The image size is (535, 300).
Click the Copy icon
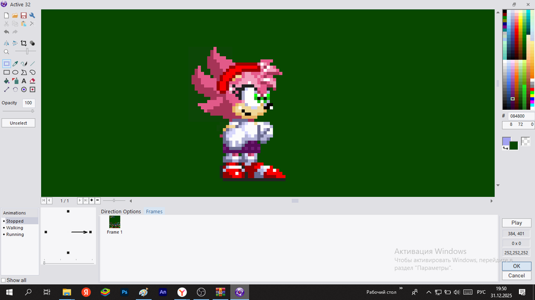tap(15, 24)
